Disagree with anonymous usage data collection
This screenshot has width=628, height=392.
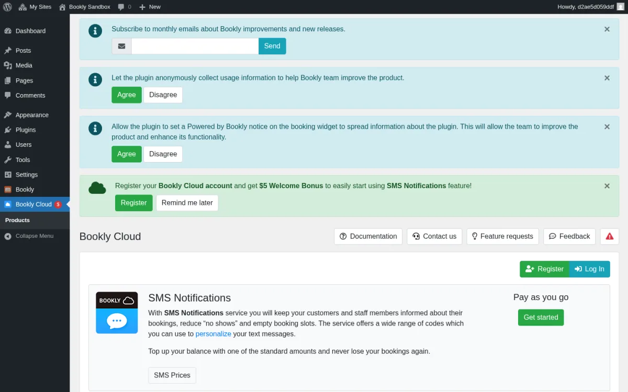(163, 95)
